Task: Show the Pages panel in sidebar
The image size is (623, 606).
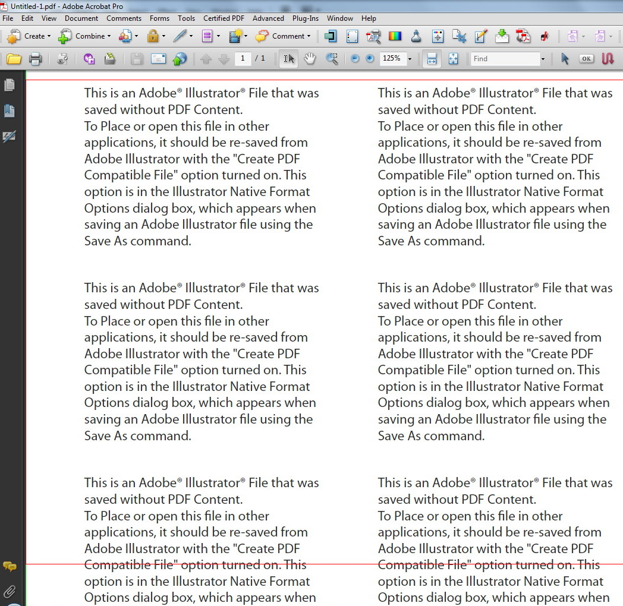Action: point(10,85)
